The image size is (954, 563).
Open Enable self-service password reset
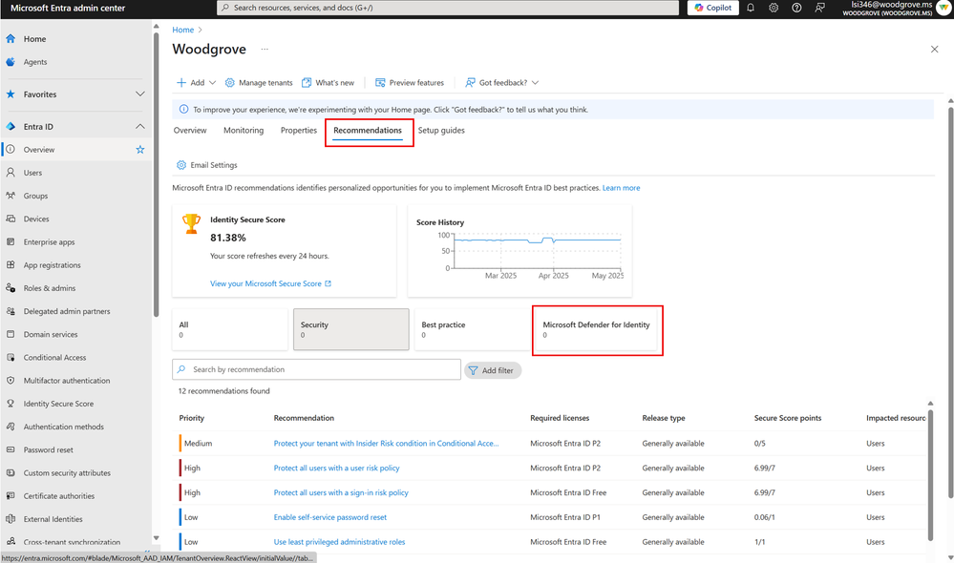tap(329, 517)
